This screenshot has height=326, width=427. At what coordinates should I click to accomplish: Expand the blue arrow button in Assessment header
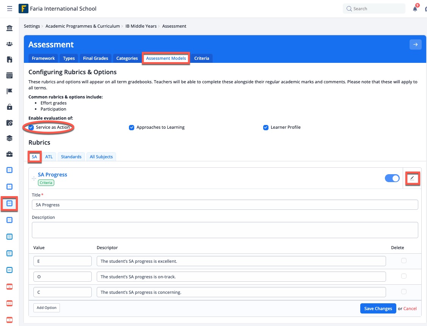415,45
